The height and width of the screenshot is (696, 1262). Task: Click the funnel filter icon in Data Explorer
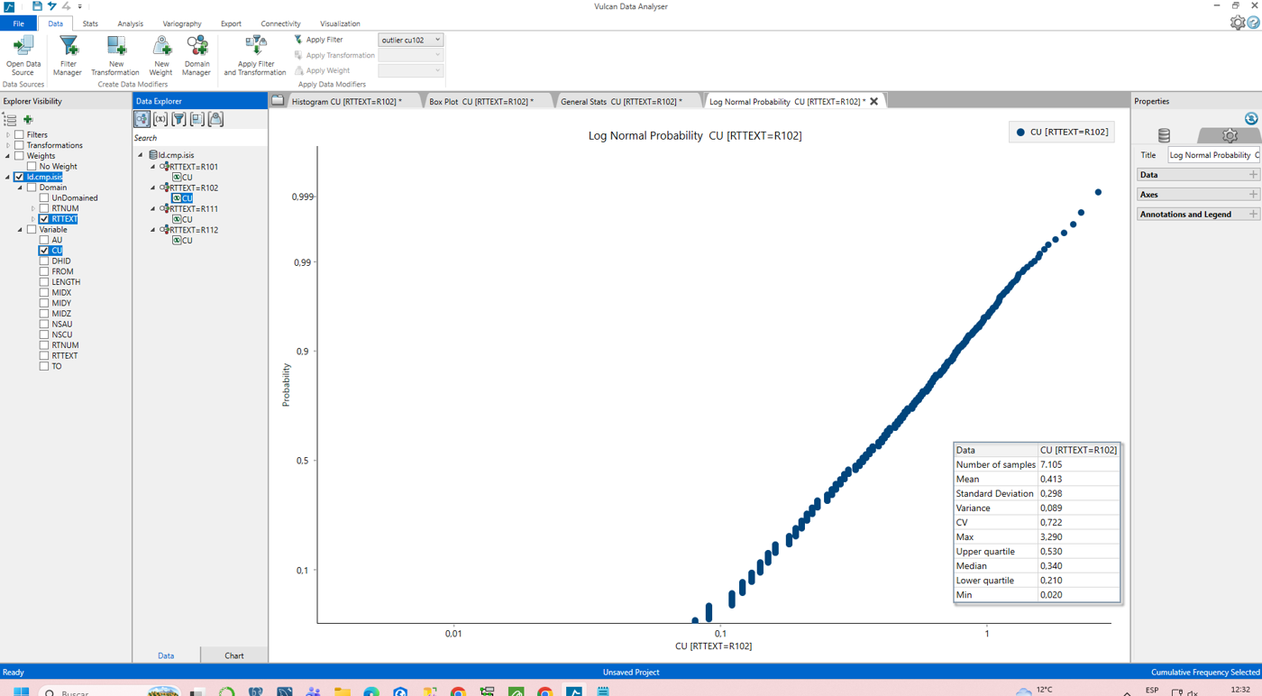click(x=178, y=119)
